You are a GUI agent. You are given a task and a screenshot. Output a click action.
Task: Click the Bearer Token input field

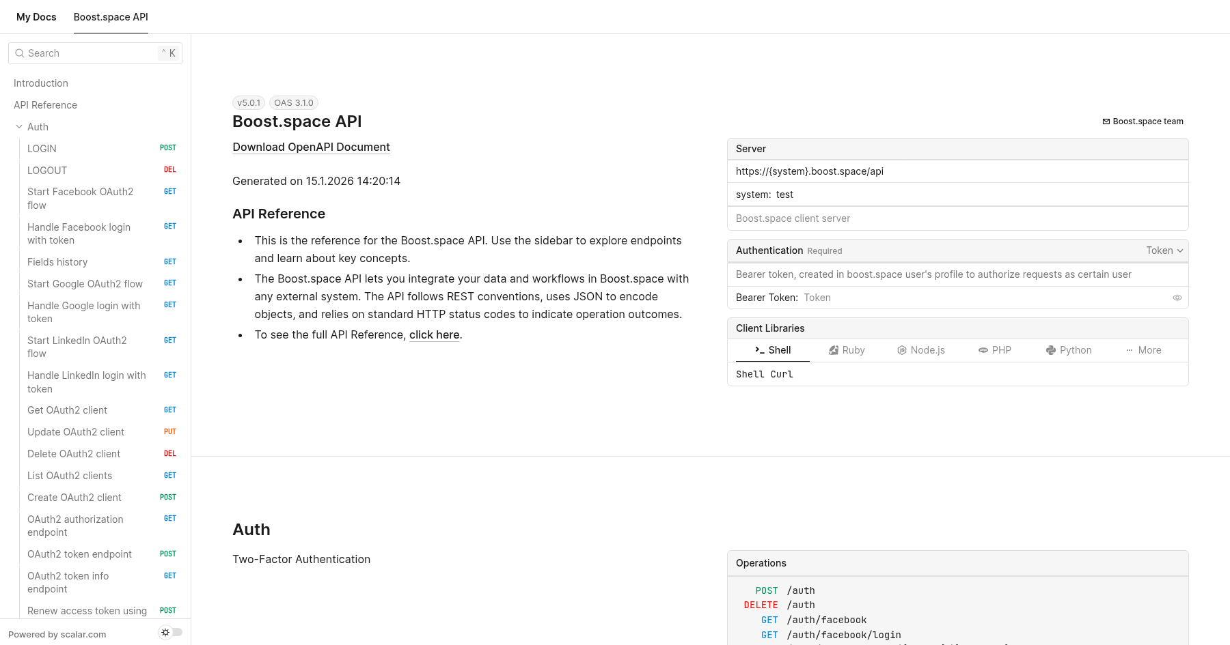(985, 298)
